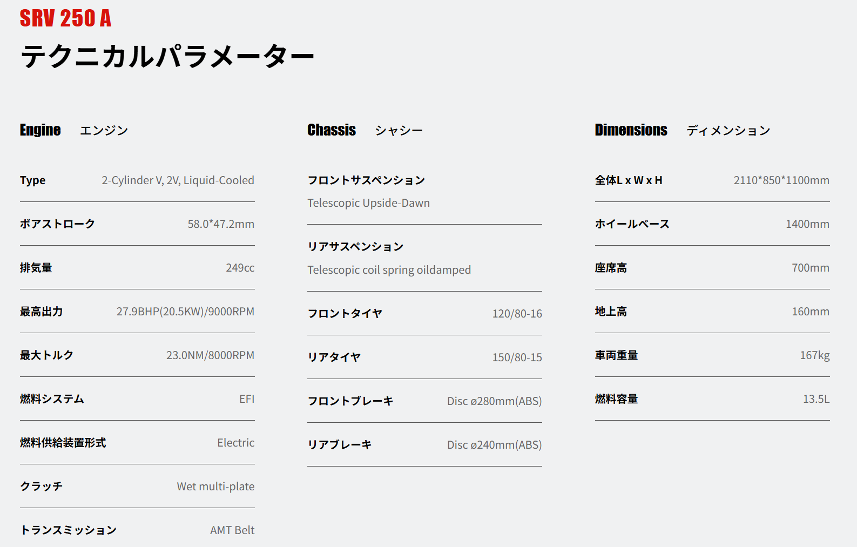Viewport: 857px width, 547px height.
Task: Click the 249cc displacement value
Action: coord(240,268)
